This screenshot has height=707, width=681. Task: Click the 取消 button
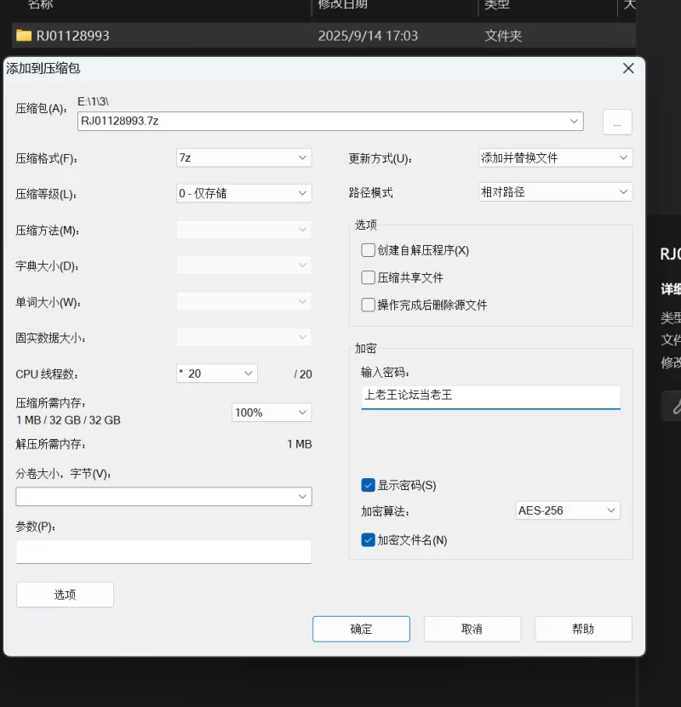472,629
